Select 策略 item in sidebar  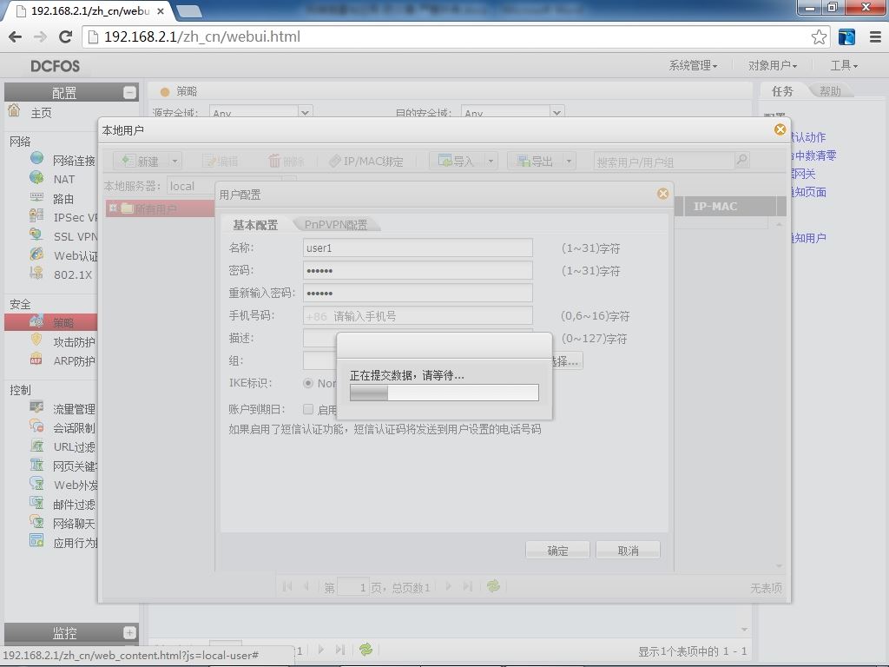51,322
